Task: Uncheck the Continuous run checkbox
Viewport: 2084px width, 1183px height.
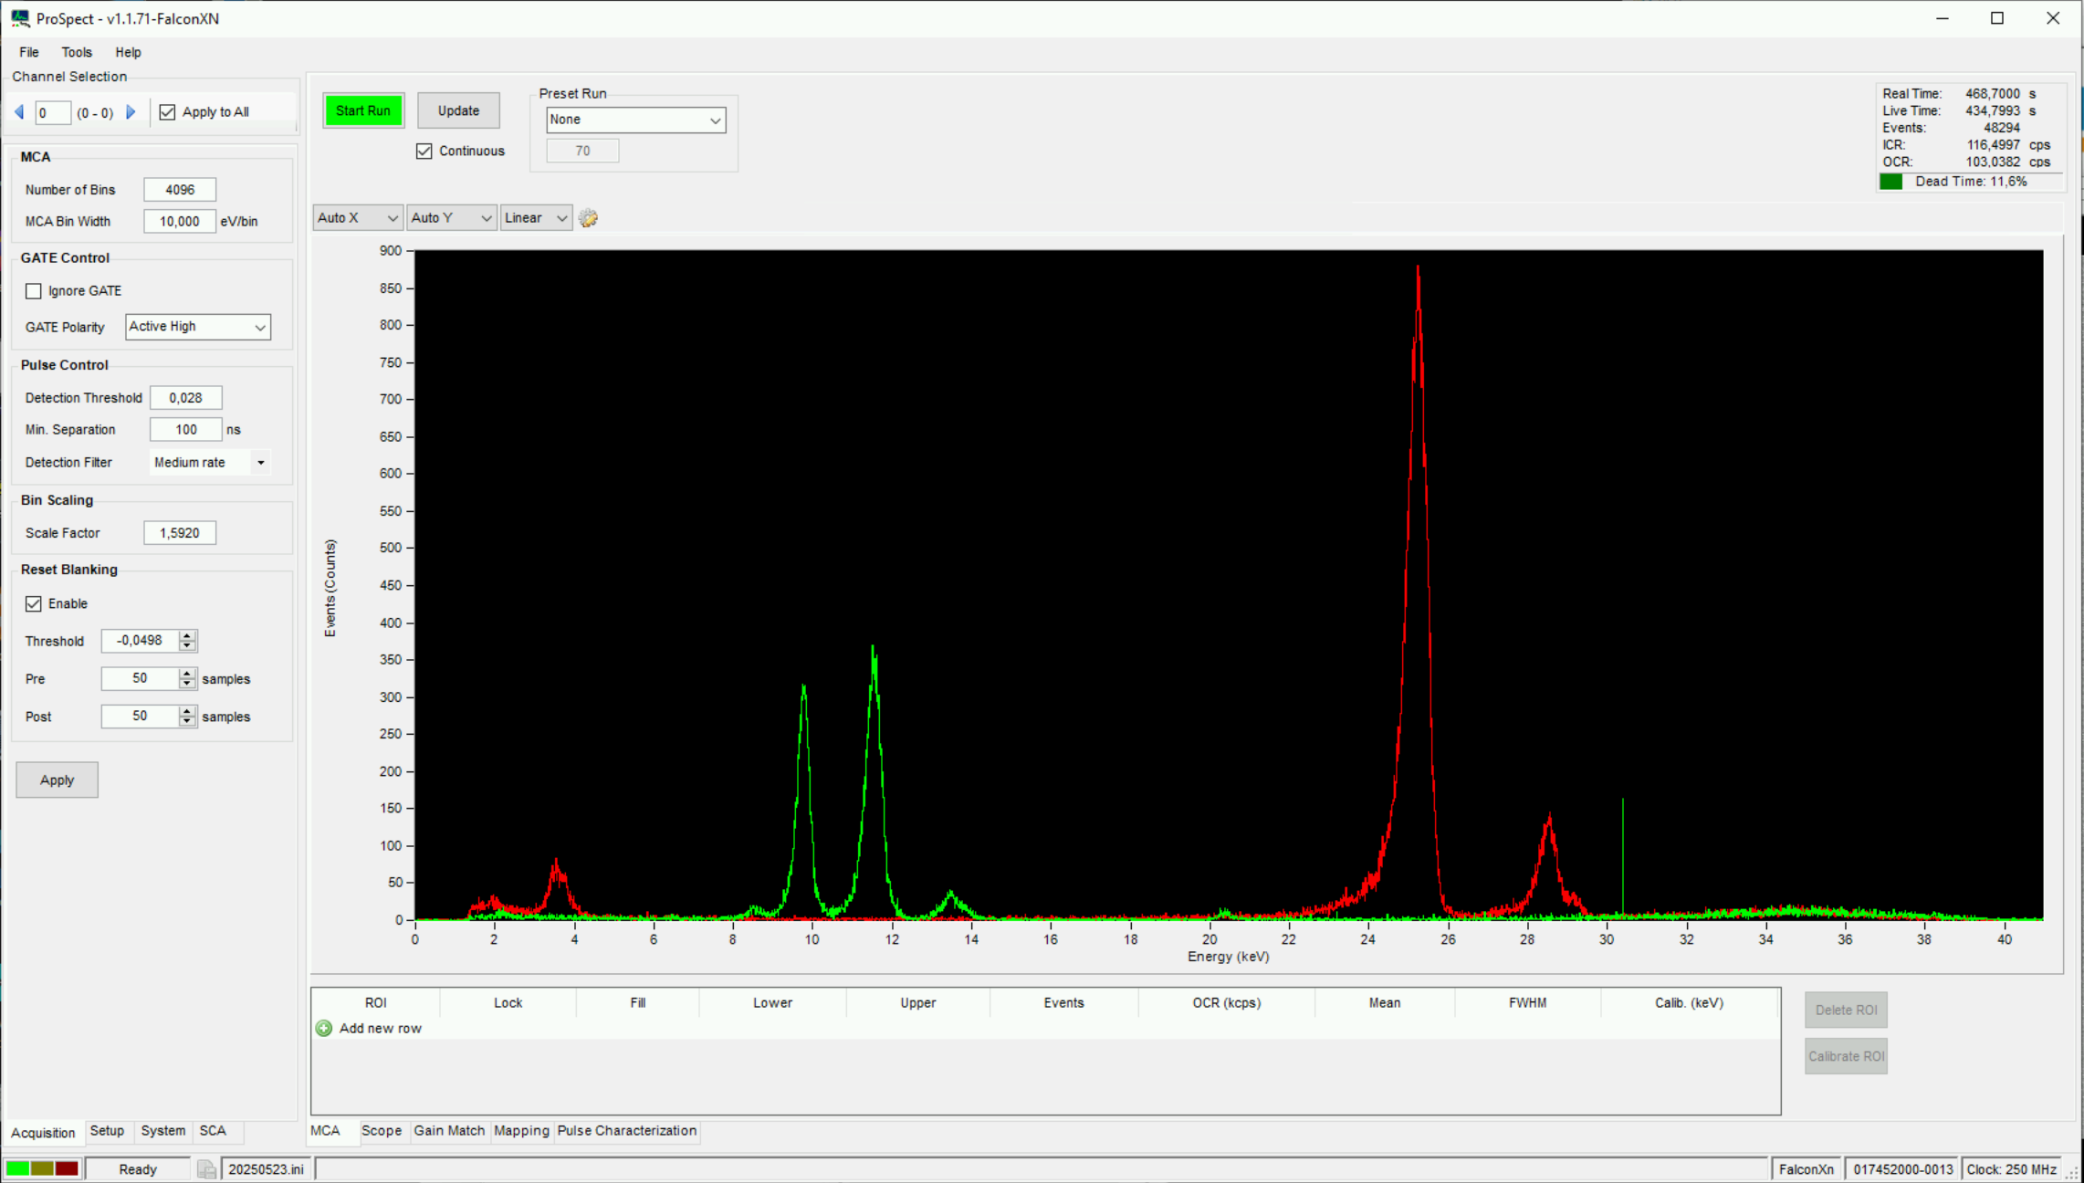Action: [424, 152]
